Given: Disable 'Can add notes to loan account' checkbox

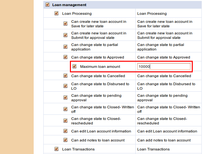Looking at the screenshot, I should pyautogui.click(x=65, y=140).
